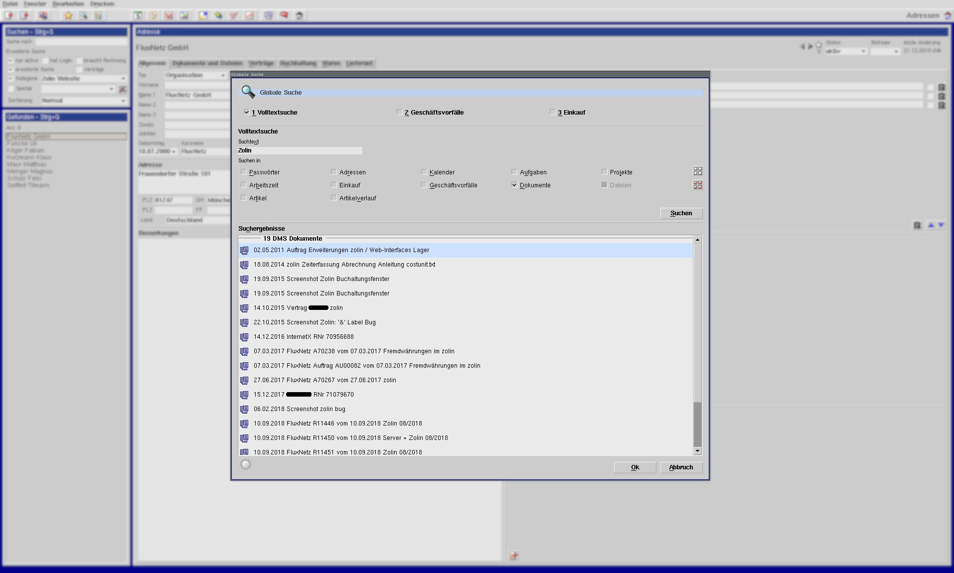954x573 pixels.
Task: Tick the Passwörter checkbox
Action: (x=243, y=172)
